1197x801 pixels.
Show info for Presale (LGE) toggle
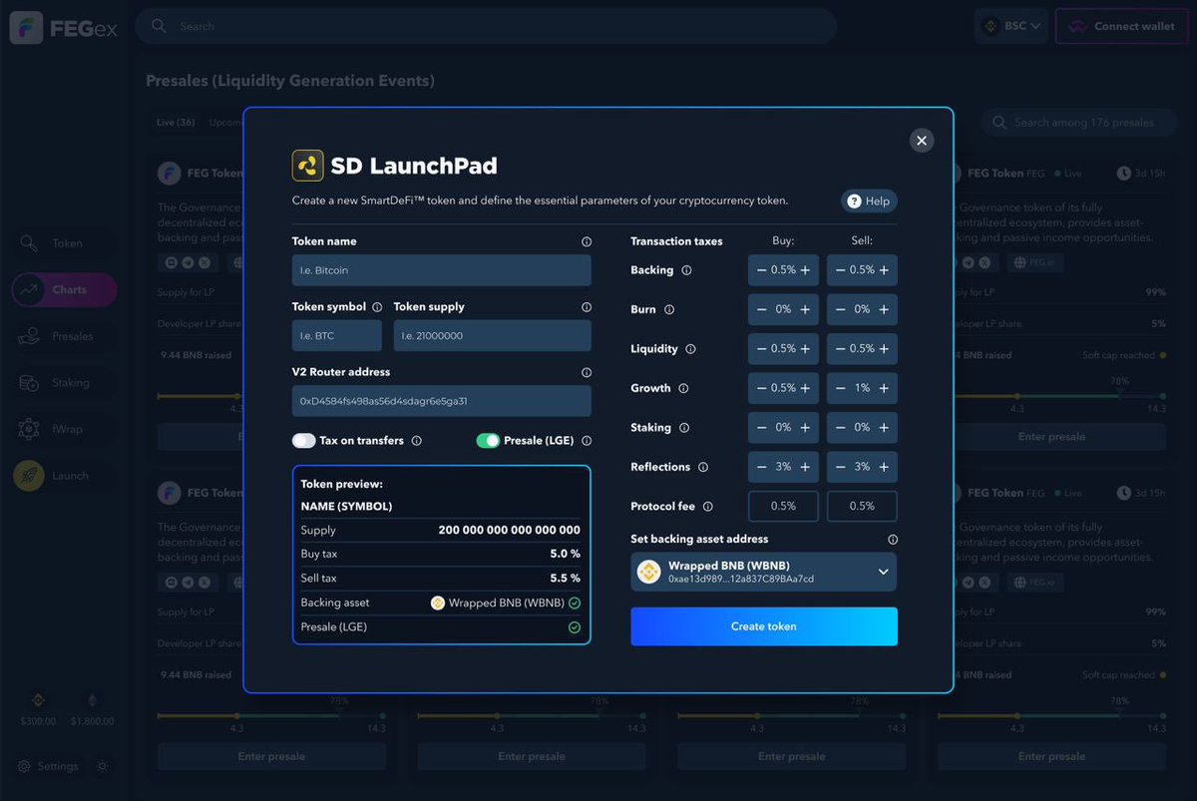point(587,441)
